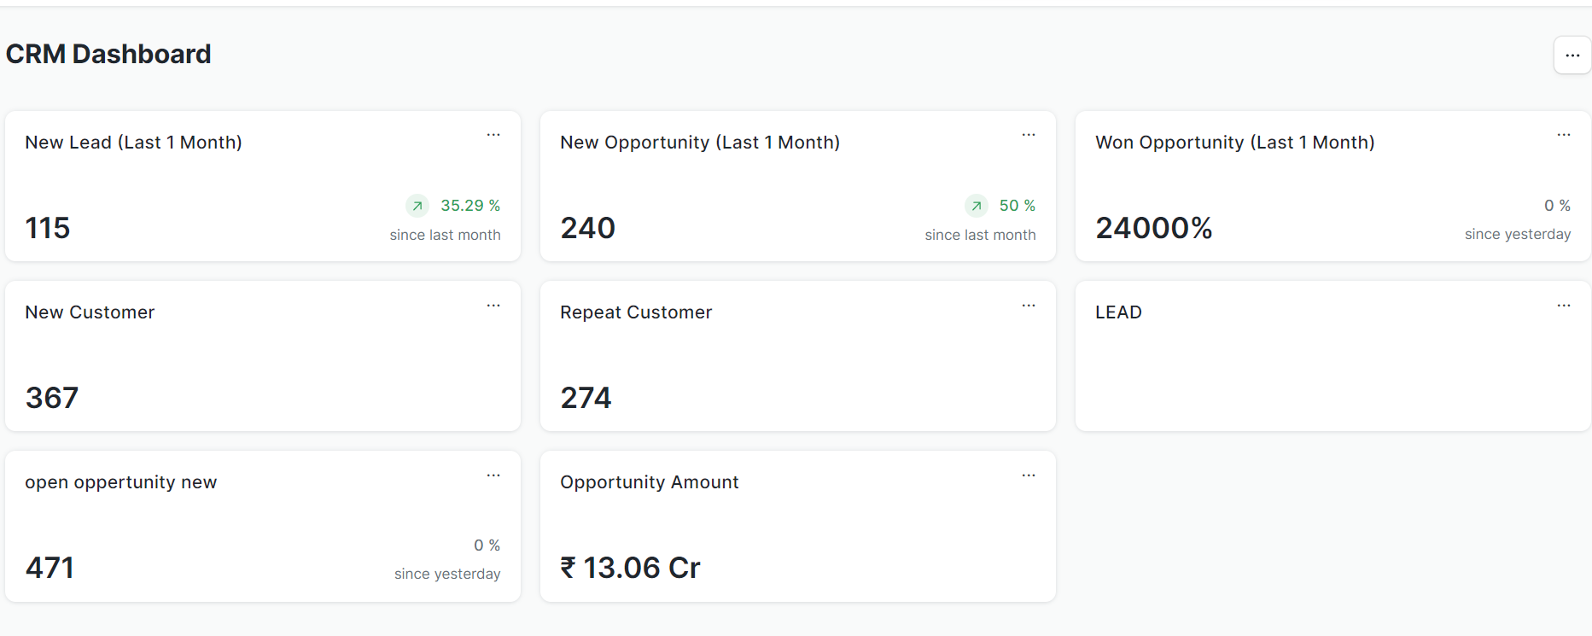Click the New Lead (Last 1 Month) title

134,143
